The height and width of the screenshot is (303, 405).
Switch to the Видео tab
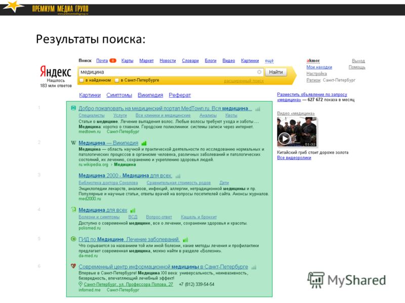pyautogui.click(x=229, y=61)
